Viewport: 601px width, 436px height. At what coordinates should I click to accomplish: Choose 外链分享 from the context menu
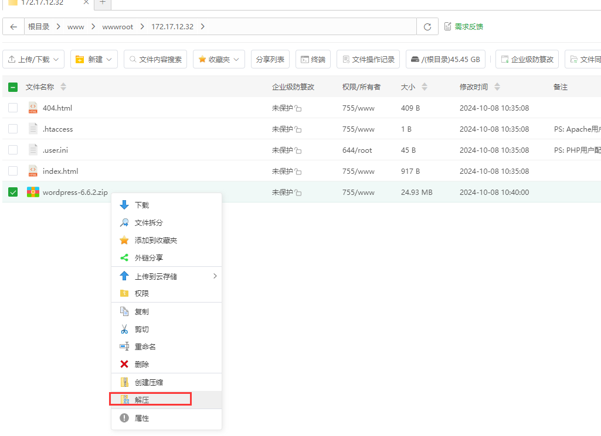click(167, 258)
